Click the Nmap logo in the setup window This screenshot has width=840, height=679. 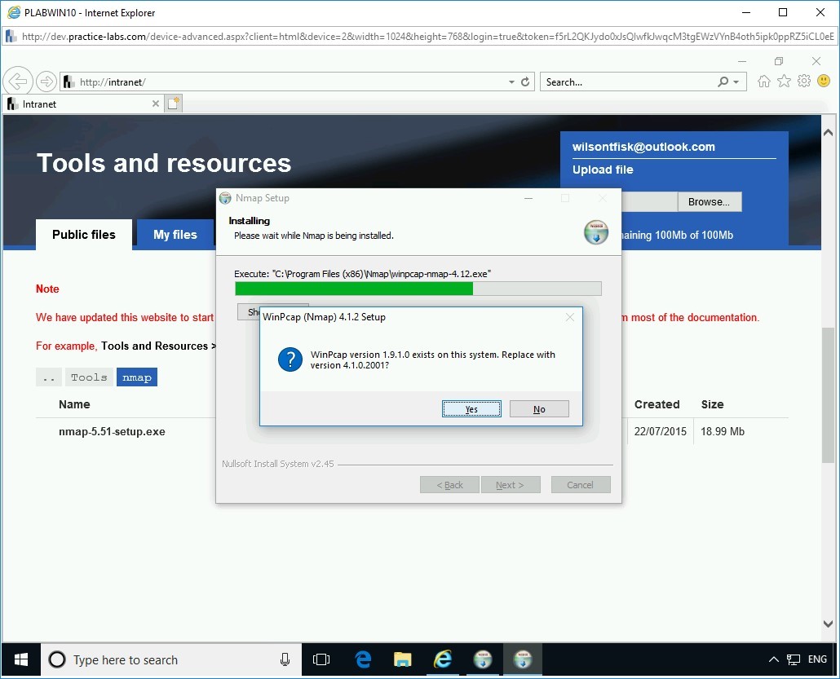(596, 232)
